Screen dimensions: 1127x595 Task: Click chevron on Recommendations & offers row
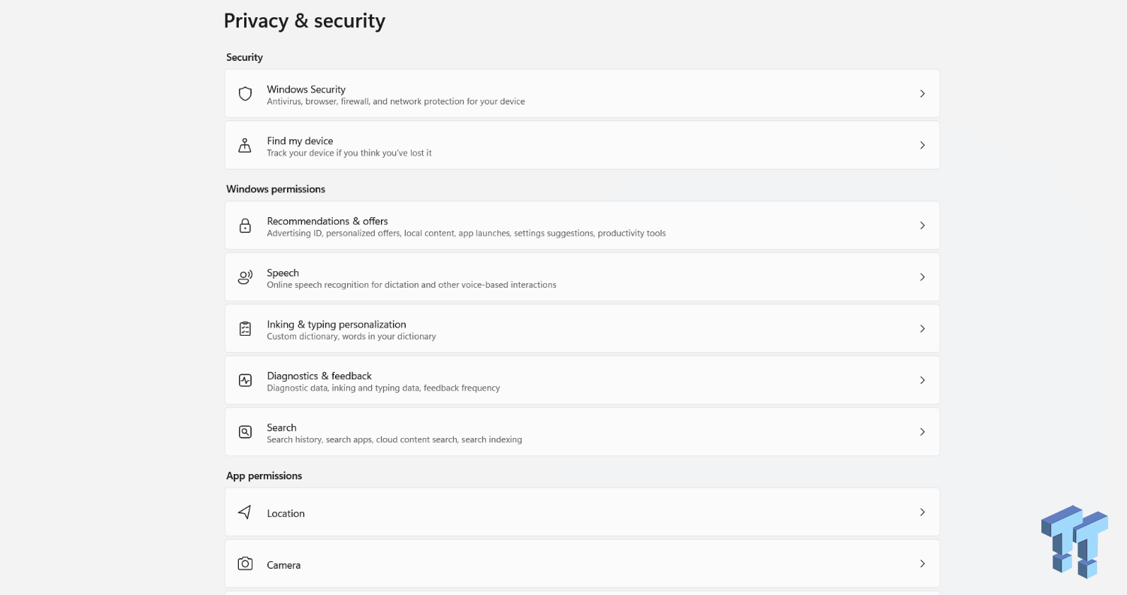[923, 225]
